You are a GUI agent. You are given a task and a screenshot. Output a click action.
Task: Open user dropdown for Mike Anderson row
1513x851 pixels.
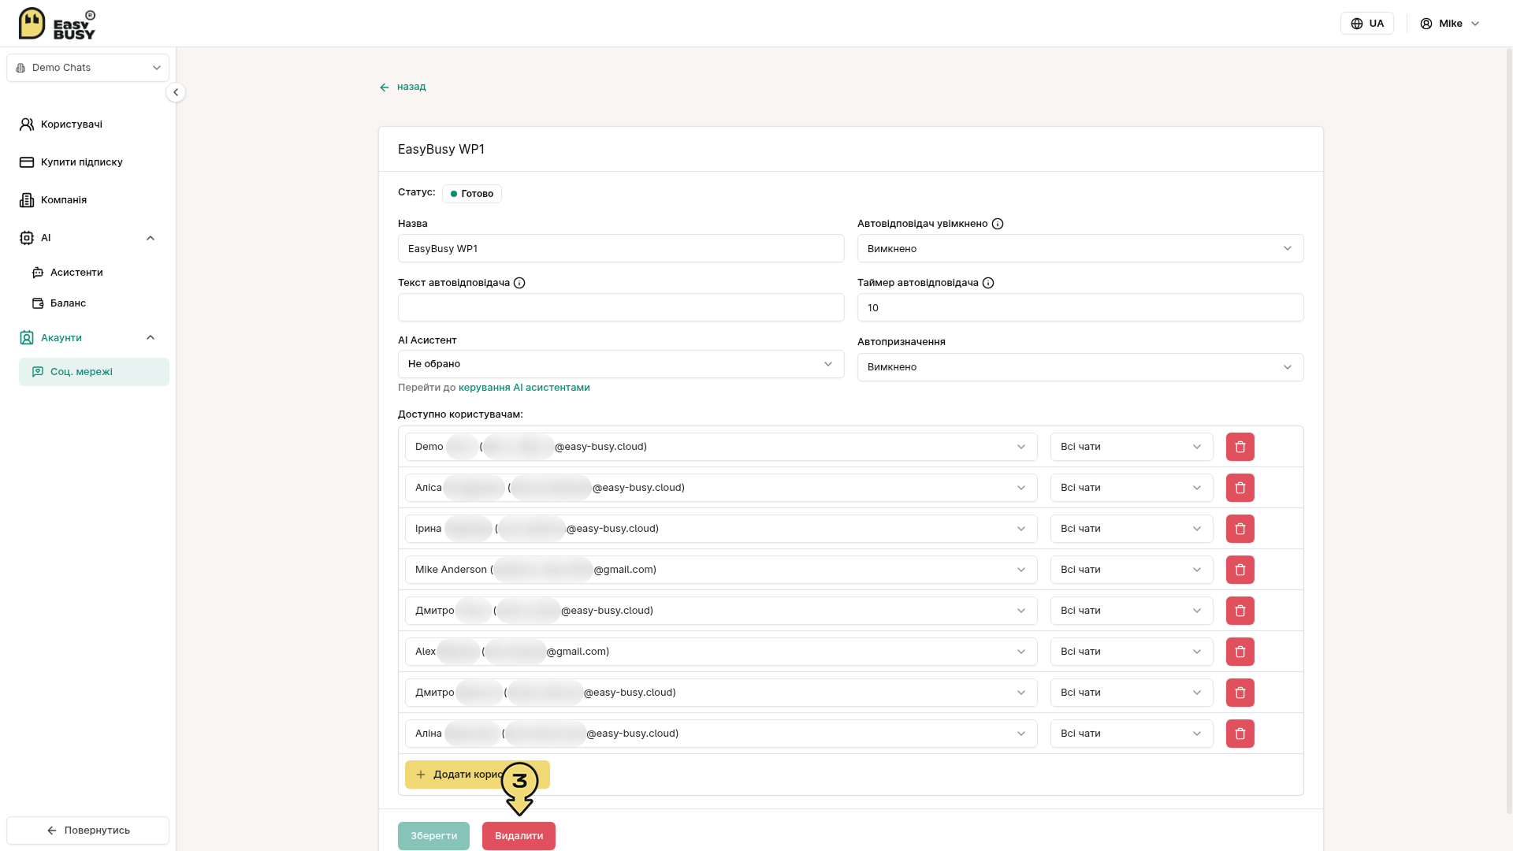(721, 570)
